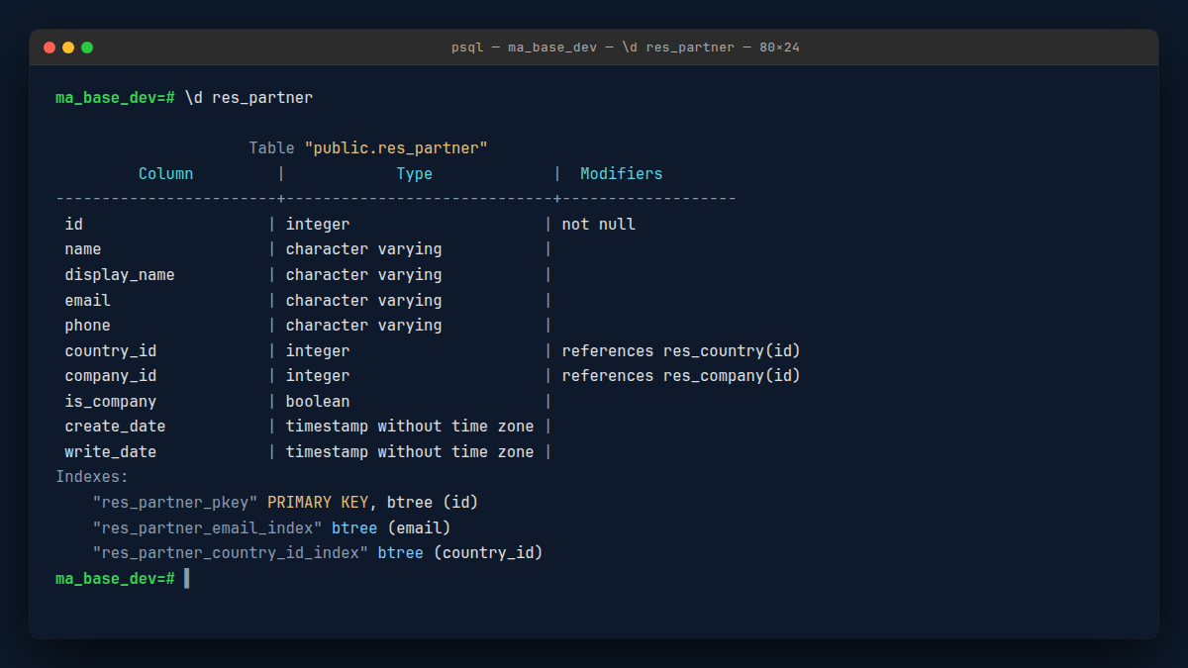
Task: Select the 'display_name' column name cell
Action: (120, 275)
